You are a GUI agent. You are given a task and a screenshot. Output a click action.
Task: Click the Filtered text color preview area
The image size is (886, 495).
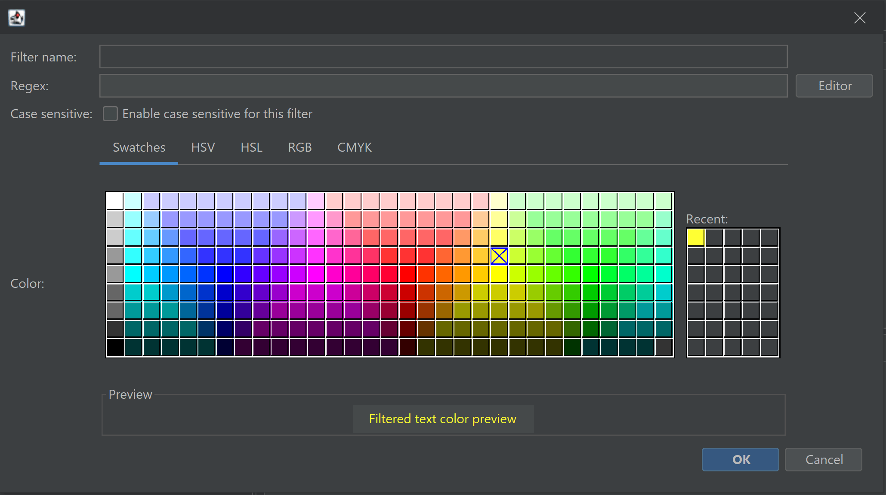click(443, 419)
